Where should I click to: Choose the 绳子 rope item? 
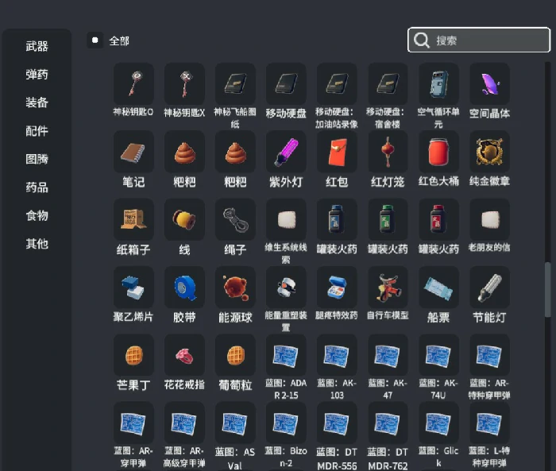235,219
